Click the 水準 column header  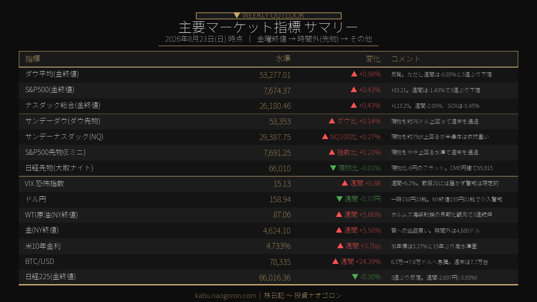point(283,59)
